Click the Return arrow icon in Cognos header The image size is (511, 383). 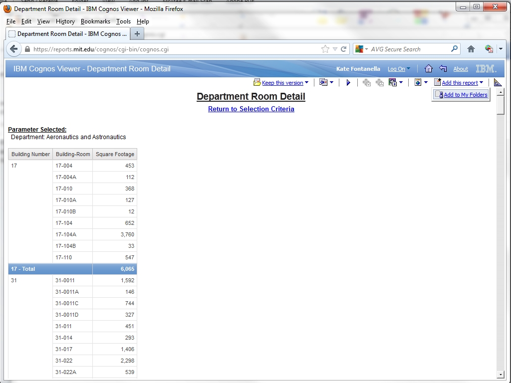443,69
